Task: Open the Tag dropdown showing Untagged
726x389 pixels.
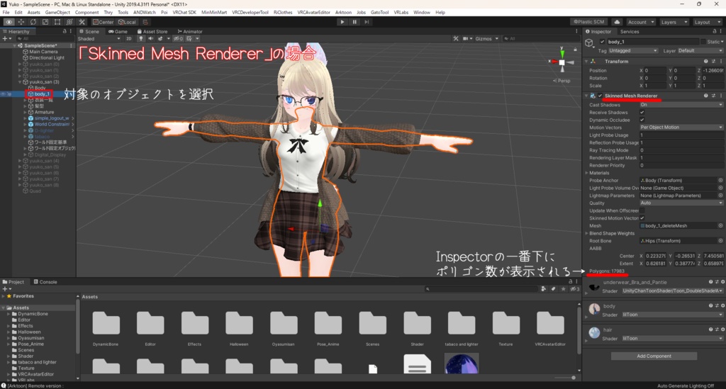Action: (633, 50)
